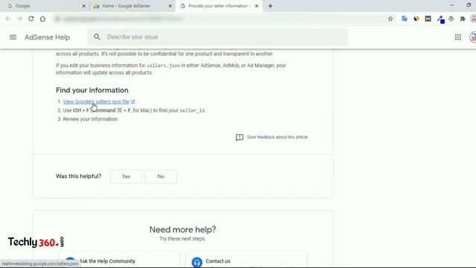Close the Google tab
The height and width of the screenshot is (268, 476).
84,6
